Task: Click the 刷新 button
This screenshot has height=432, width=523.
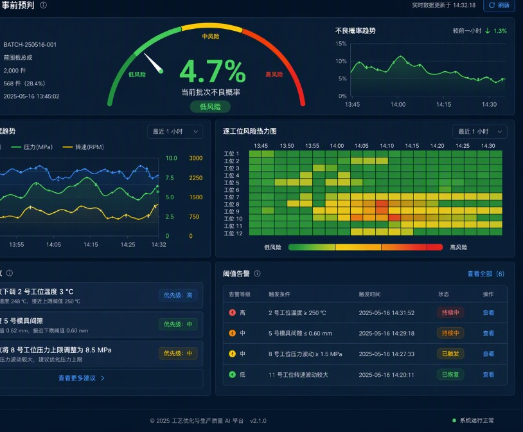Action: coord(499,5)
